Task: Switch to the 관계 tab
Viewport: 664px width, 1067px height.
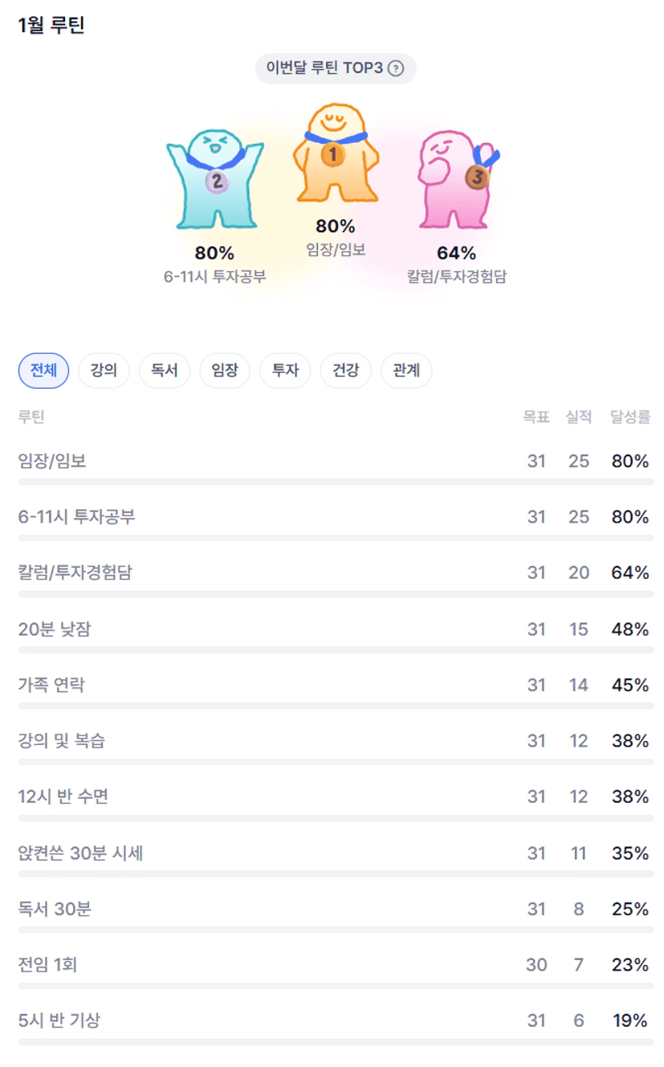Action: [406, 371]
